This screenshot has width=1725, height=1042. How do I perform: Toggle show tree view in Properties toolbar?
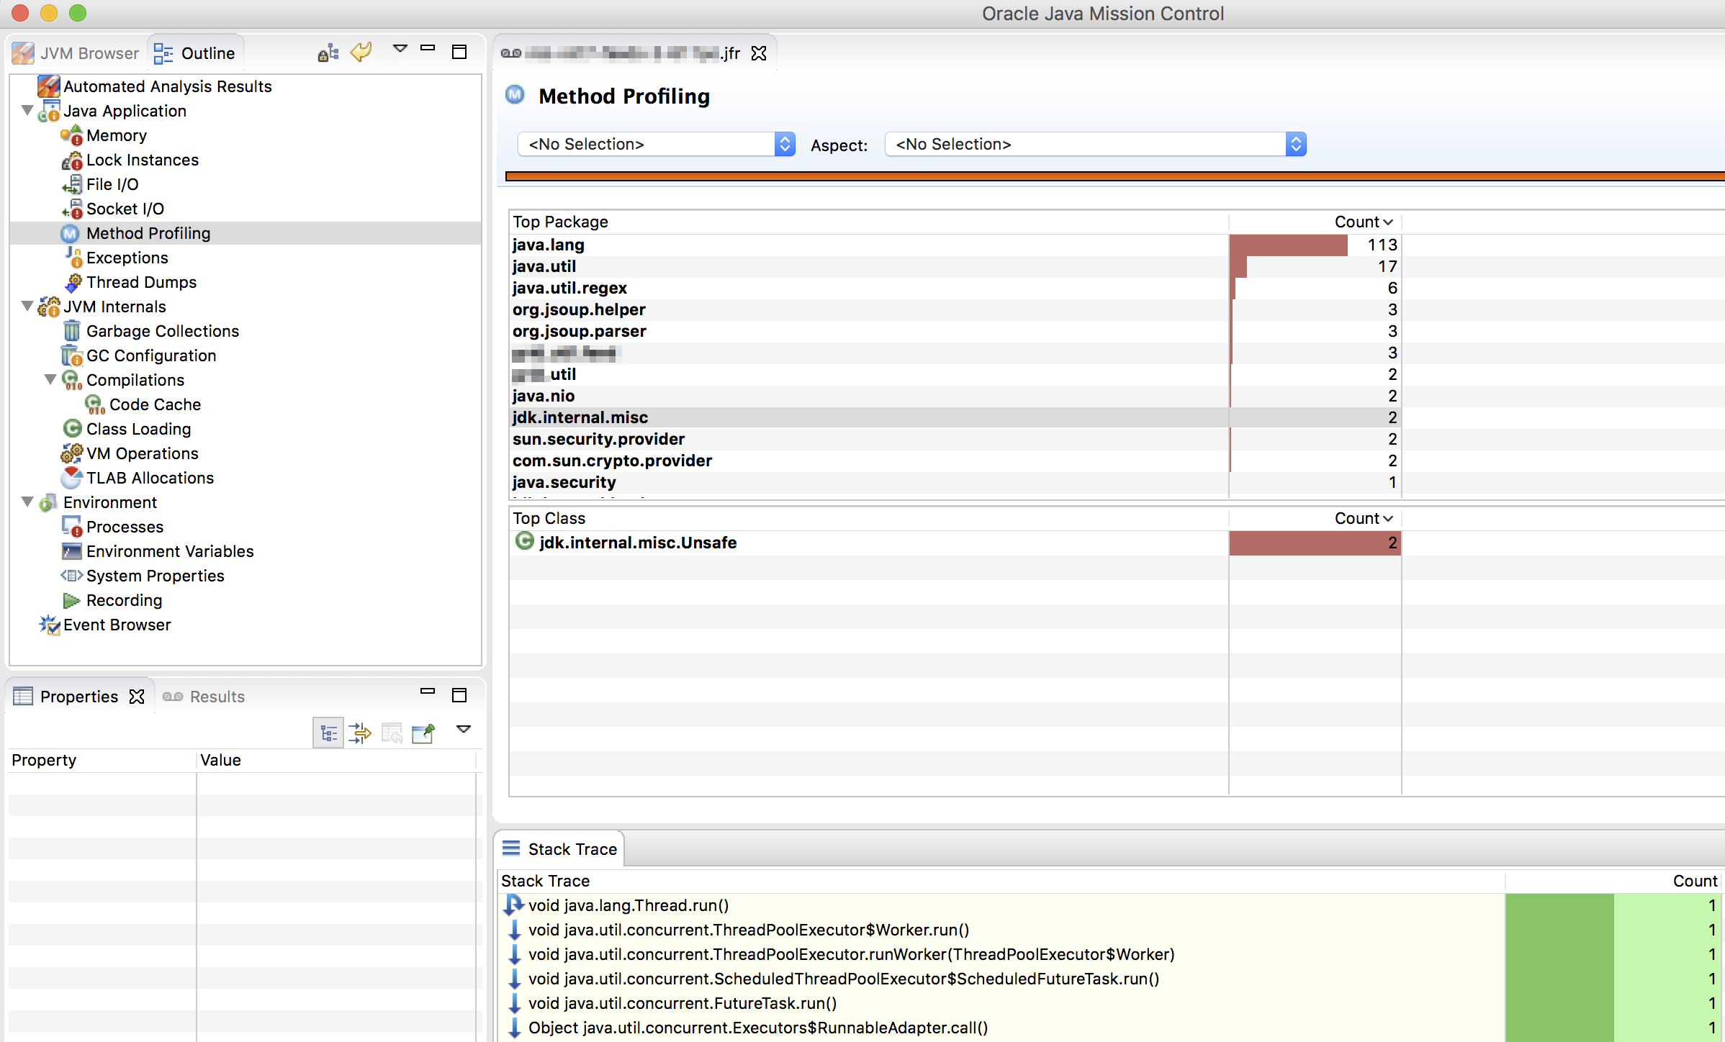coord(328,733)
